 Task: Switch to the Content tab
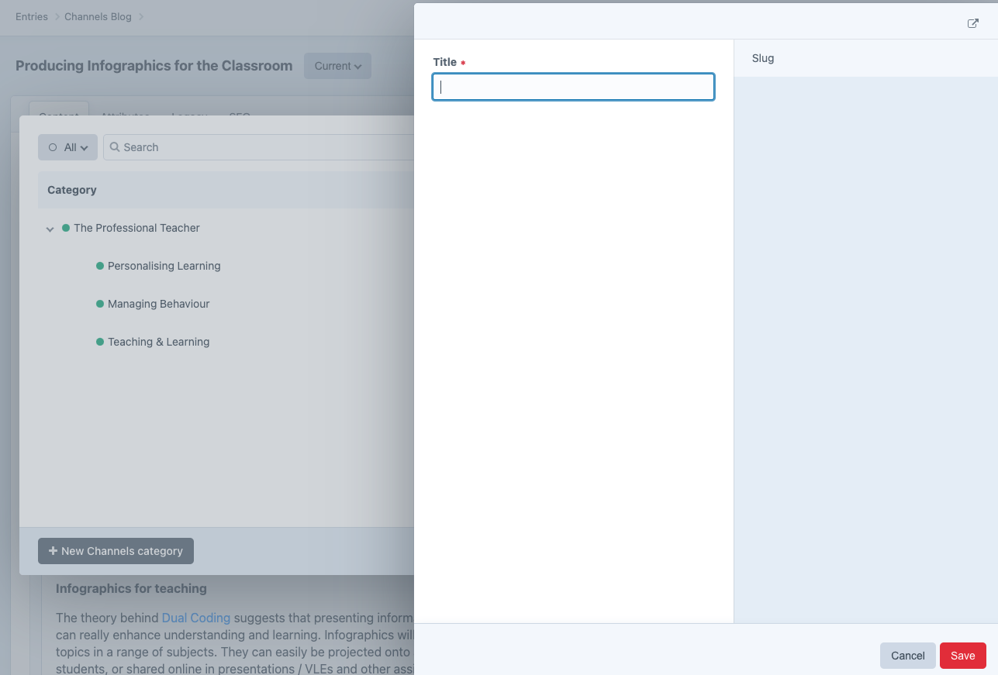58,117
